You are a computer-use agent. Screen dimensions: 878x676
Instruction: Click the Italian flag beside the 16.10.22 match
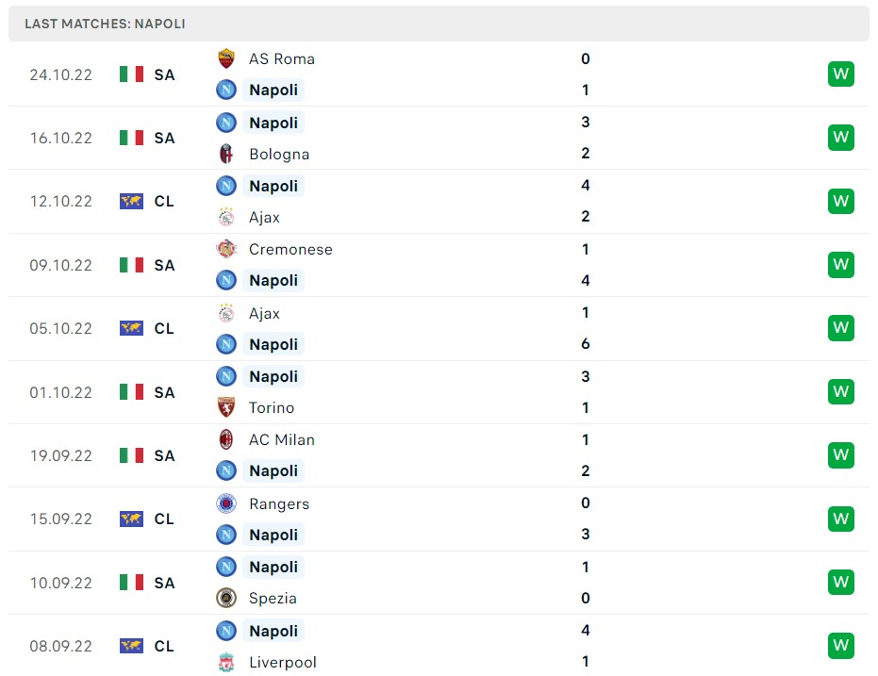tap(132, 138)
